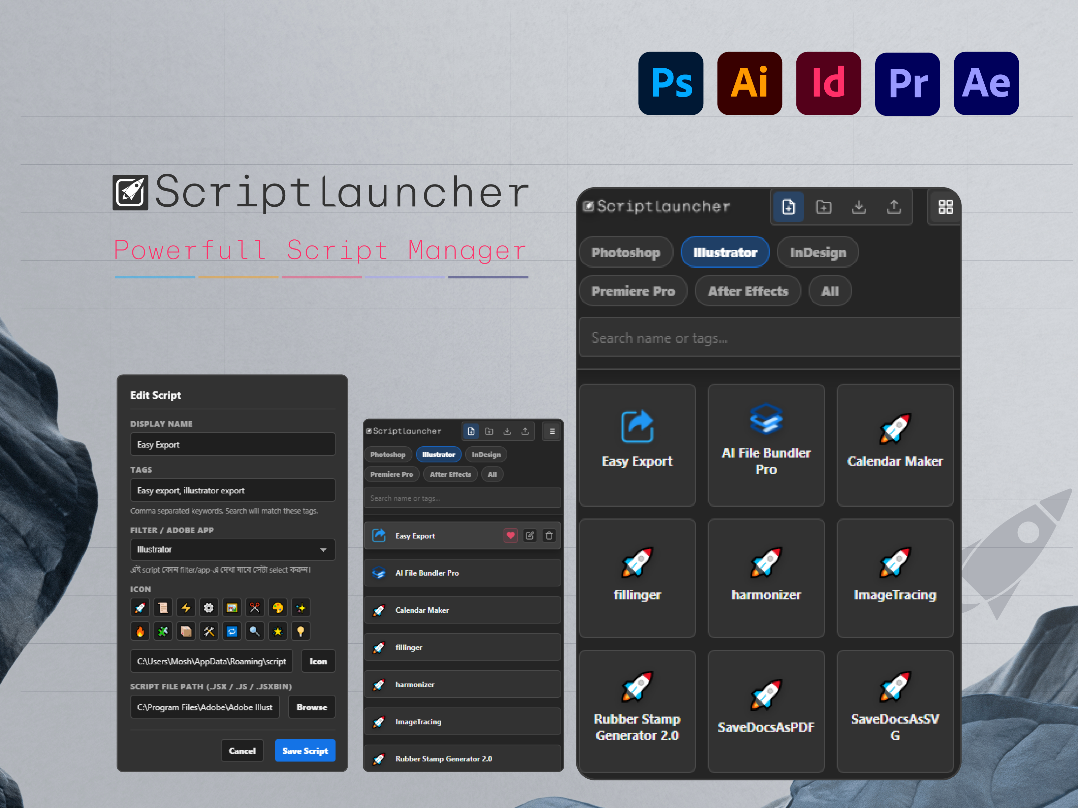Choose the magnifying glass icon in Edit Script
The height and width of the screenshot is (808, 1078).
[255, 631]
